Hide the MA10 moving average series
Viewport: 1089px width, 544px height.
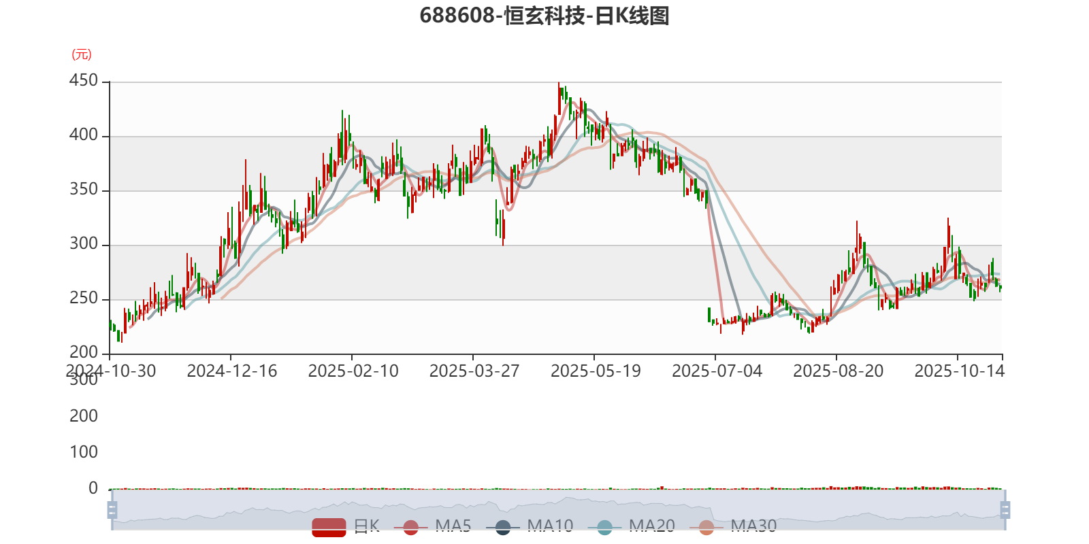tap(530, 526)
